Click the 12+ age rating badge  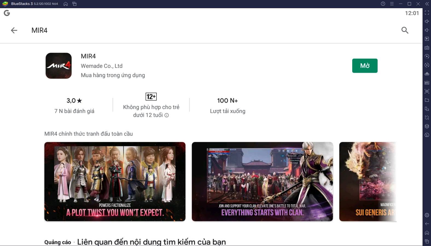151,96
